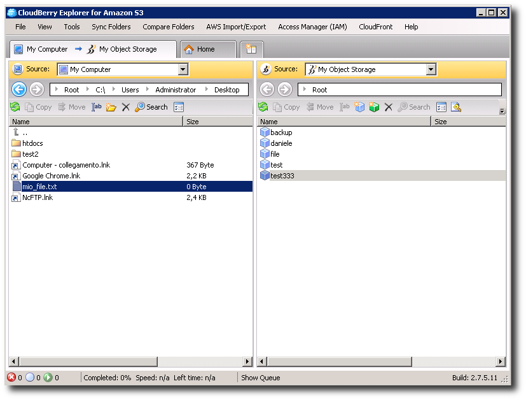The image size is (526, 400).
Task: Copy selected file in left pane
Action: (x=38, y=107)
